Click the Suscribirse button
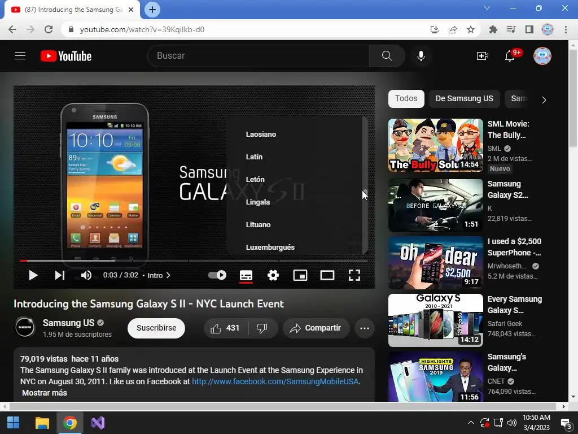Viewport: 578px width, 434px height. (156, 328)
